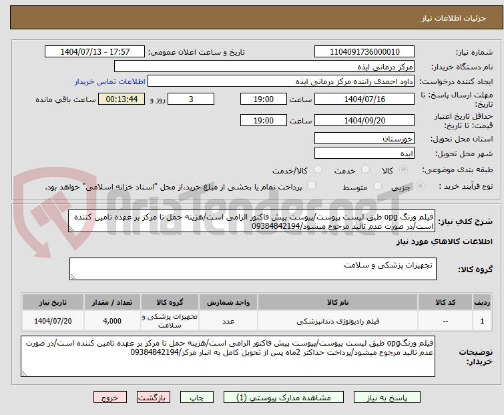Click the countdown timer 00:13:44
The image size is (504, 415).
[x=121, y=99]
